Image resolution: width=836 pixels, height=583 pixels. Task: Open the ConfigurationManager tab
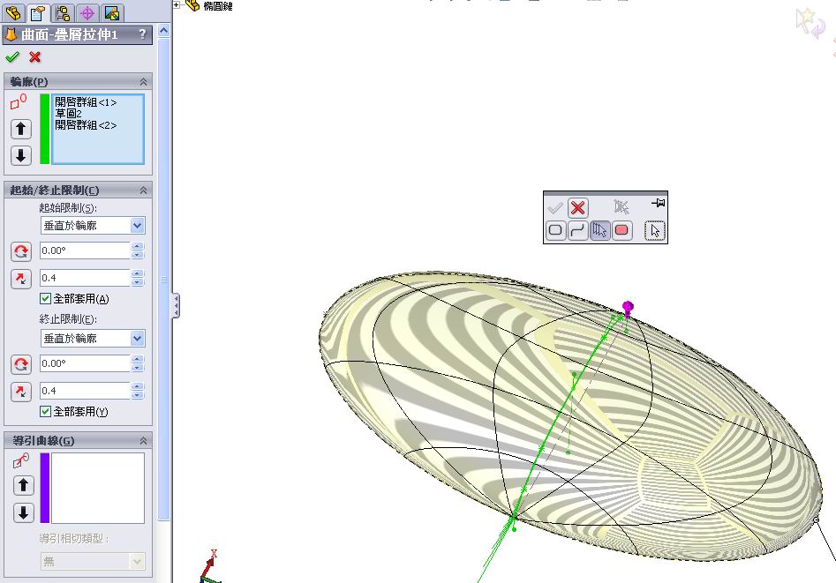[x=63, y=13]
